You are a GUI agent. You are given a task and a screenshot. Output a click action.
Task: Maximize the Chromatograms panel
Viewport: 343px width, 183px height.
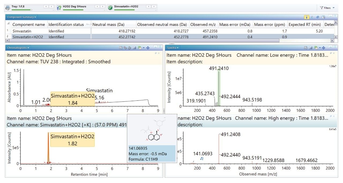tap(160, 47)
